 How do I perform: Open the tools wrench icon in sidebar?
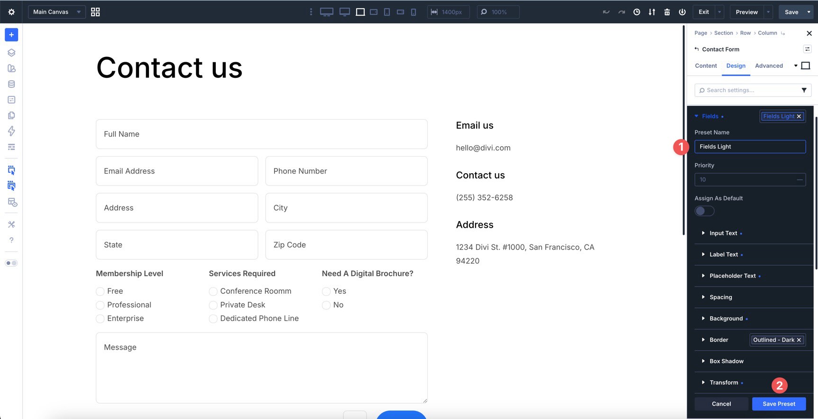tap(11, 224)
